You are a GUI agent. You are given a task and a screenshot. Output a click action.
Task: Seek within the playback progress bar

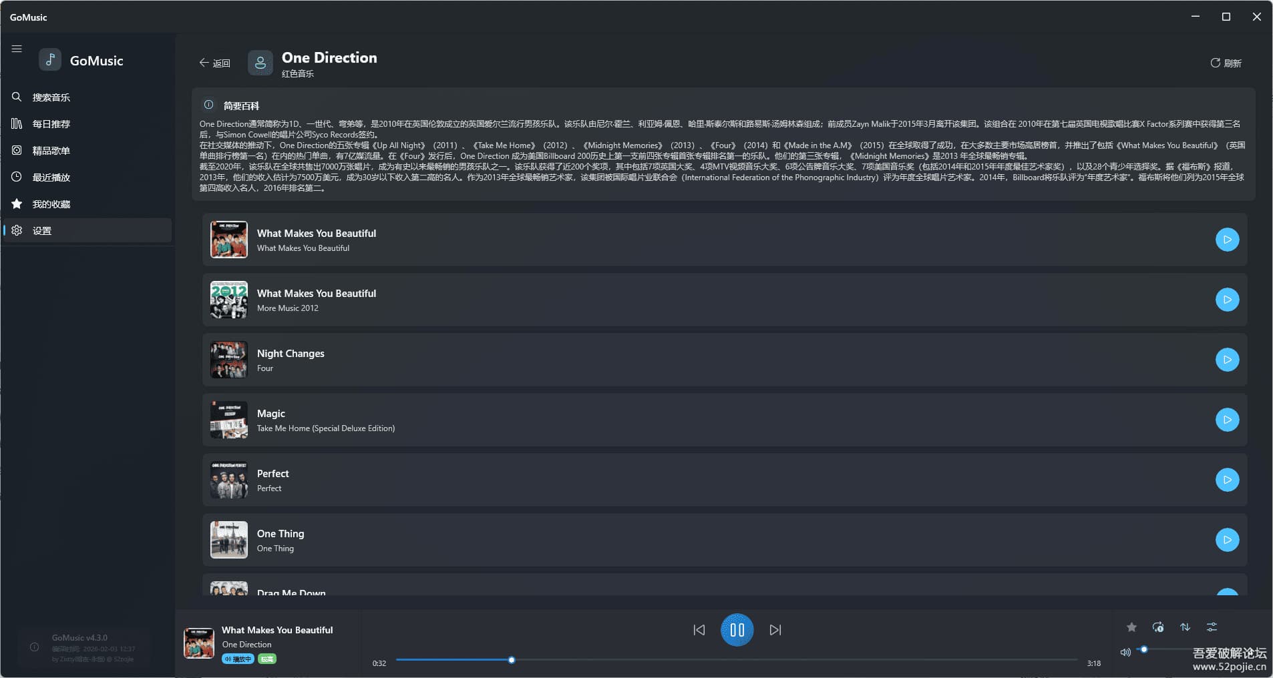(x=737, y=660)
